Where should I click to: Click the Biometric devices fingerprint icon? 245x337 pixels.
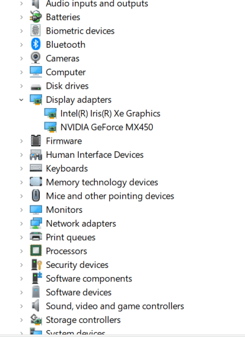coord(35,31)
